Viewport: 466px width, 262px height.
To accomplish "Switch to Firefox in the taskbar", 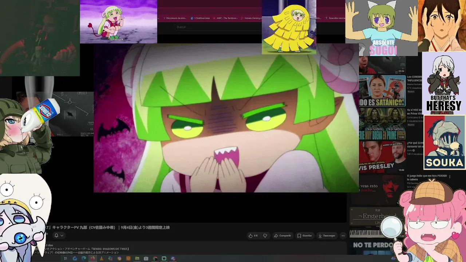I will click(92, 258).
